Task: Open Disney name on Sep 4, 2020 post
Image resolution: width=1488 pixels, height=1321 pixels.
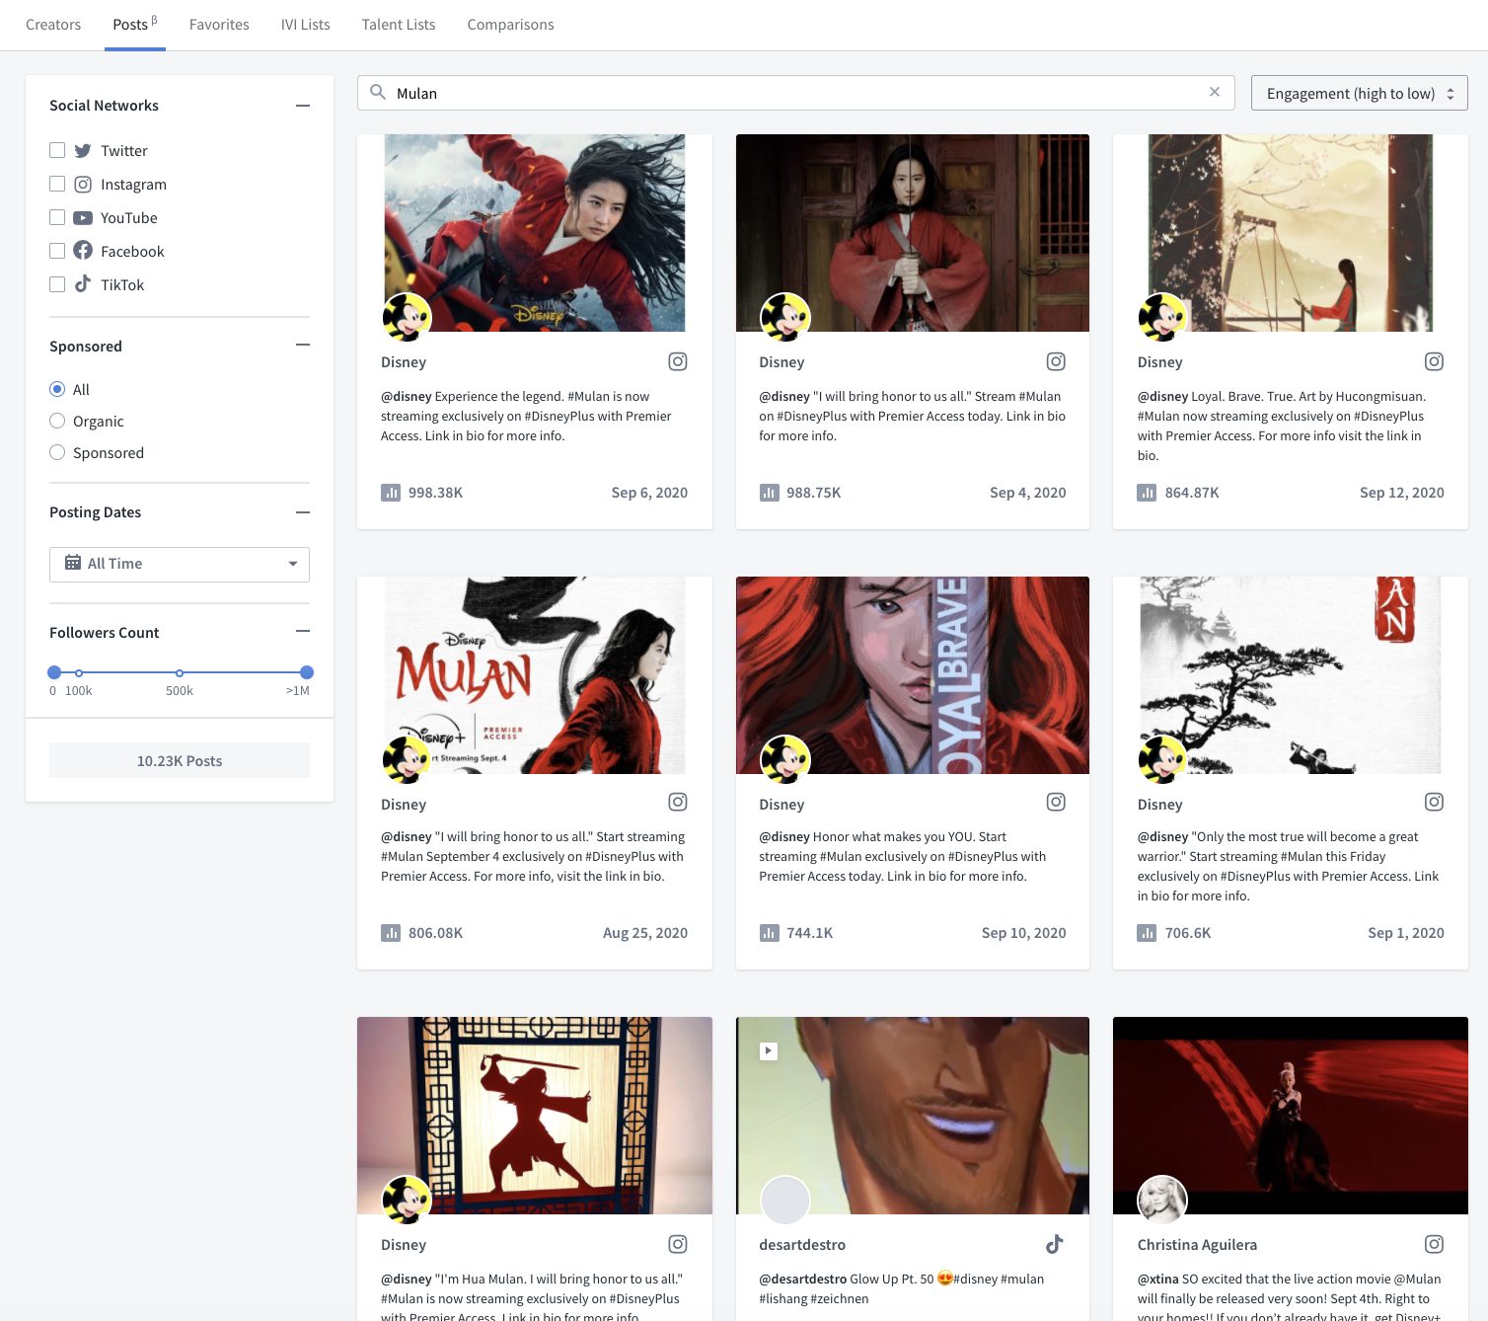Action: pos(781,362)
